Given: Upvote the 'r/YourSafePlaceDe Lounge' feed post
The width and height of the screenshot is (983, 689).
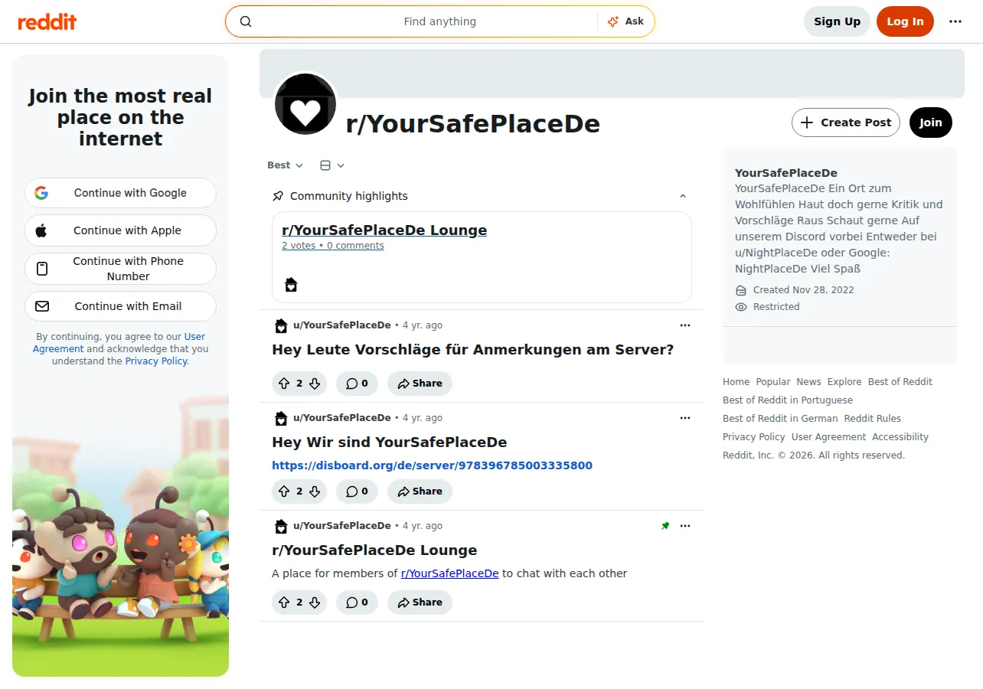Looking at the screenshot, I should tap(284, 602).
